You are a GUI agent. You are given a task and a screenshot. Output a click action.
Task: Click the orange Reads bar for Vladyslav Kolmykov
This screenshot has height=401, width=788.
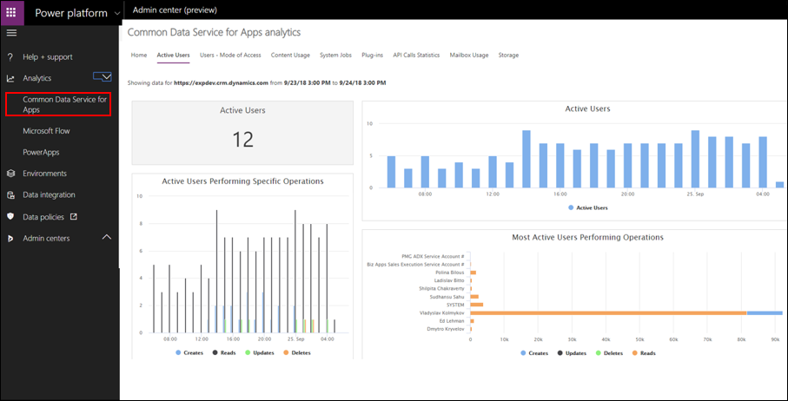[x=608, y=312]
